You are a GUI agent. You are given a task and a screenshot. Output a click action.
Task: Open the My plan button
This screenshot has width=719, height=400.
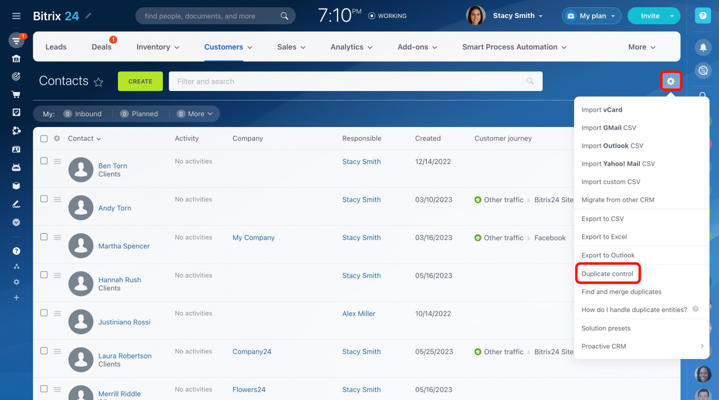(591, 16)
